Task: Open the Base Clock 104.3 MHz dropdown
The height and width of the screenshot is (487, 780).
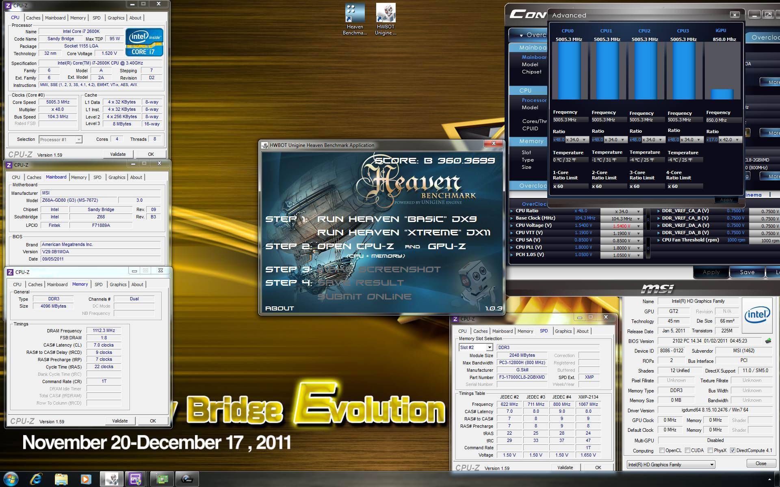Action: (x=622, y=219)
